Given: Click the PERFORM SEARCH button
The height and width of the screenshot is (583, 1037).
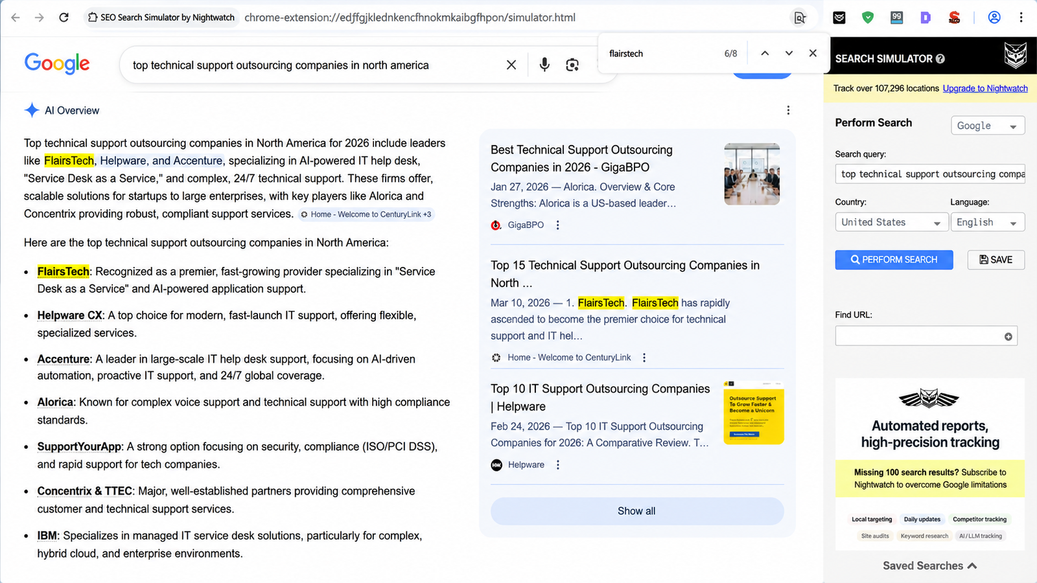Looking at the screenshot, I should coord(894,260).
